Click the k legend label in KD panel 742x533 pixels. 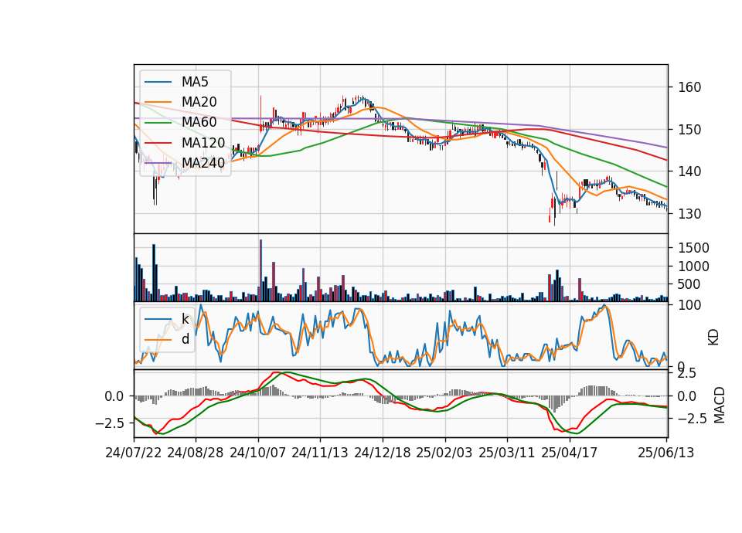tap(185, 319)
